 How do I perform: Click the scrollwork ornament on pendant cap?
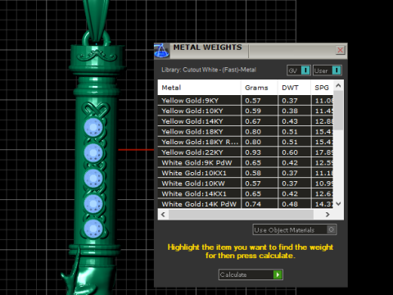pos(96,56)
